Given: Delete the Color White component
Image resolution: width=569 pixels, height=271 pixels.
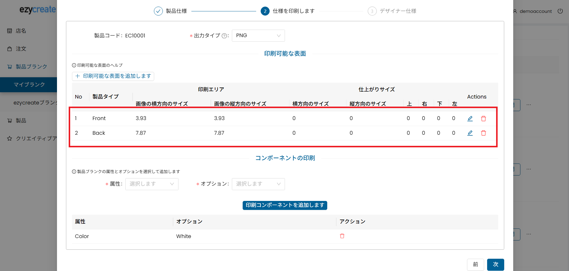Looking at the screenshot, I should [x=342, y=236].
